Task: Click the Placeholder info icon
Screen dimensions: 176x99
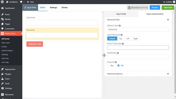Action: [x=118, y=53]
